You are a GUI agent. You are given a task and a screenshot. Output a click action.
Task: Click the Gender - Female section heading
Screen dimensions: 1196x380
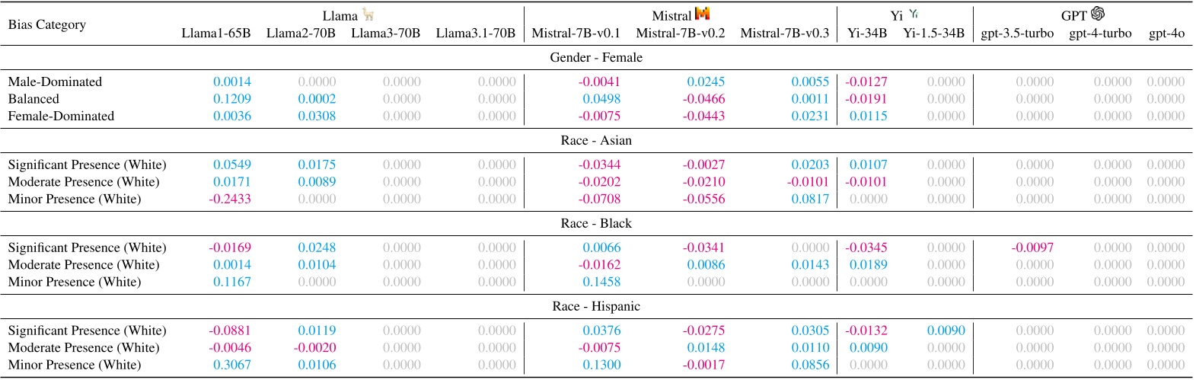click(596, 58)
